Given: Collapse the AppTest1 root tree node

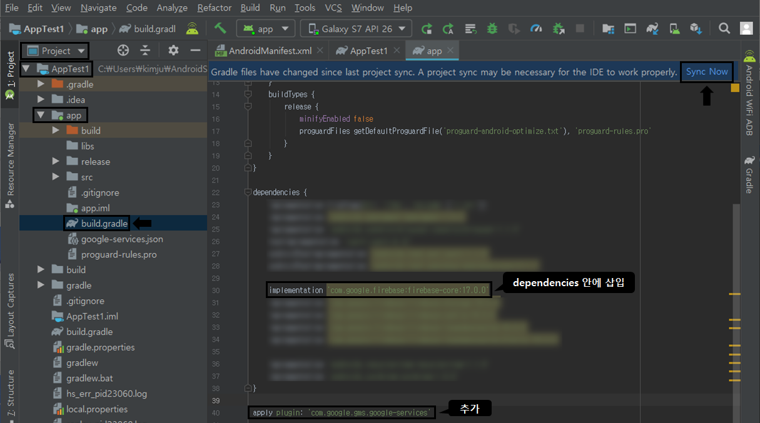Looking at the screenshot, I should click(x=26, y=68).
